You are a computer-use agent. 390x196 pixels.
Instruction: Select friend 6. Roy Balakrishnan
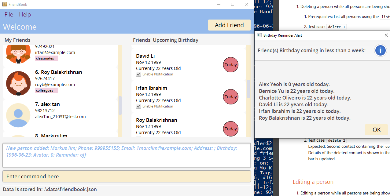[x=60, y=83]
